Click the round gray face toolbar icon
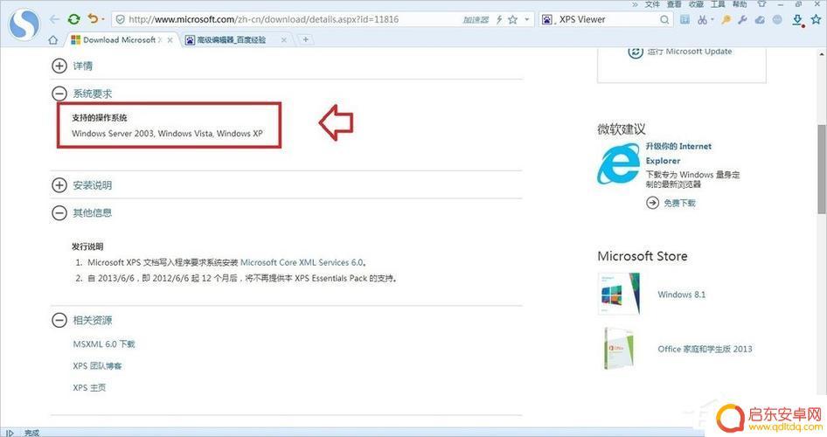 click(777, 19)
